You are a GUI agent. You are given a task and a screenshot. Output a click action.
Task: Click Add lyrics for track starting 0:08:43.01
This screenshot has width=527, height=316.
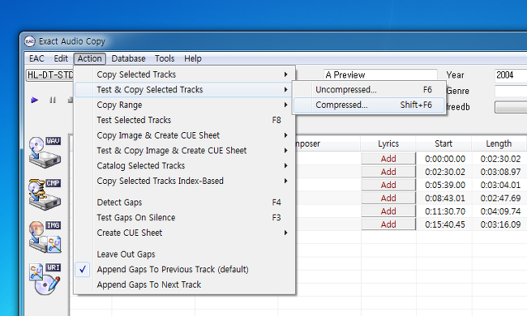(388, 199)
